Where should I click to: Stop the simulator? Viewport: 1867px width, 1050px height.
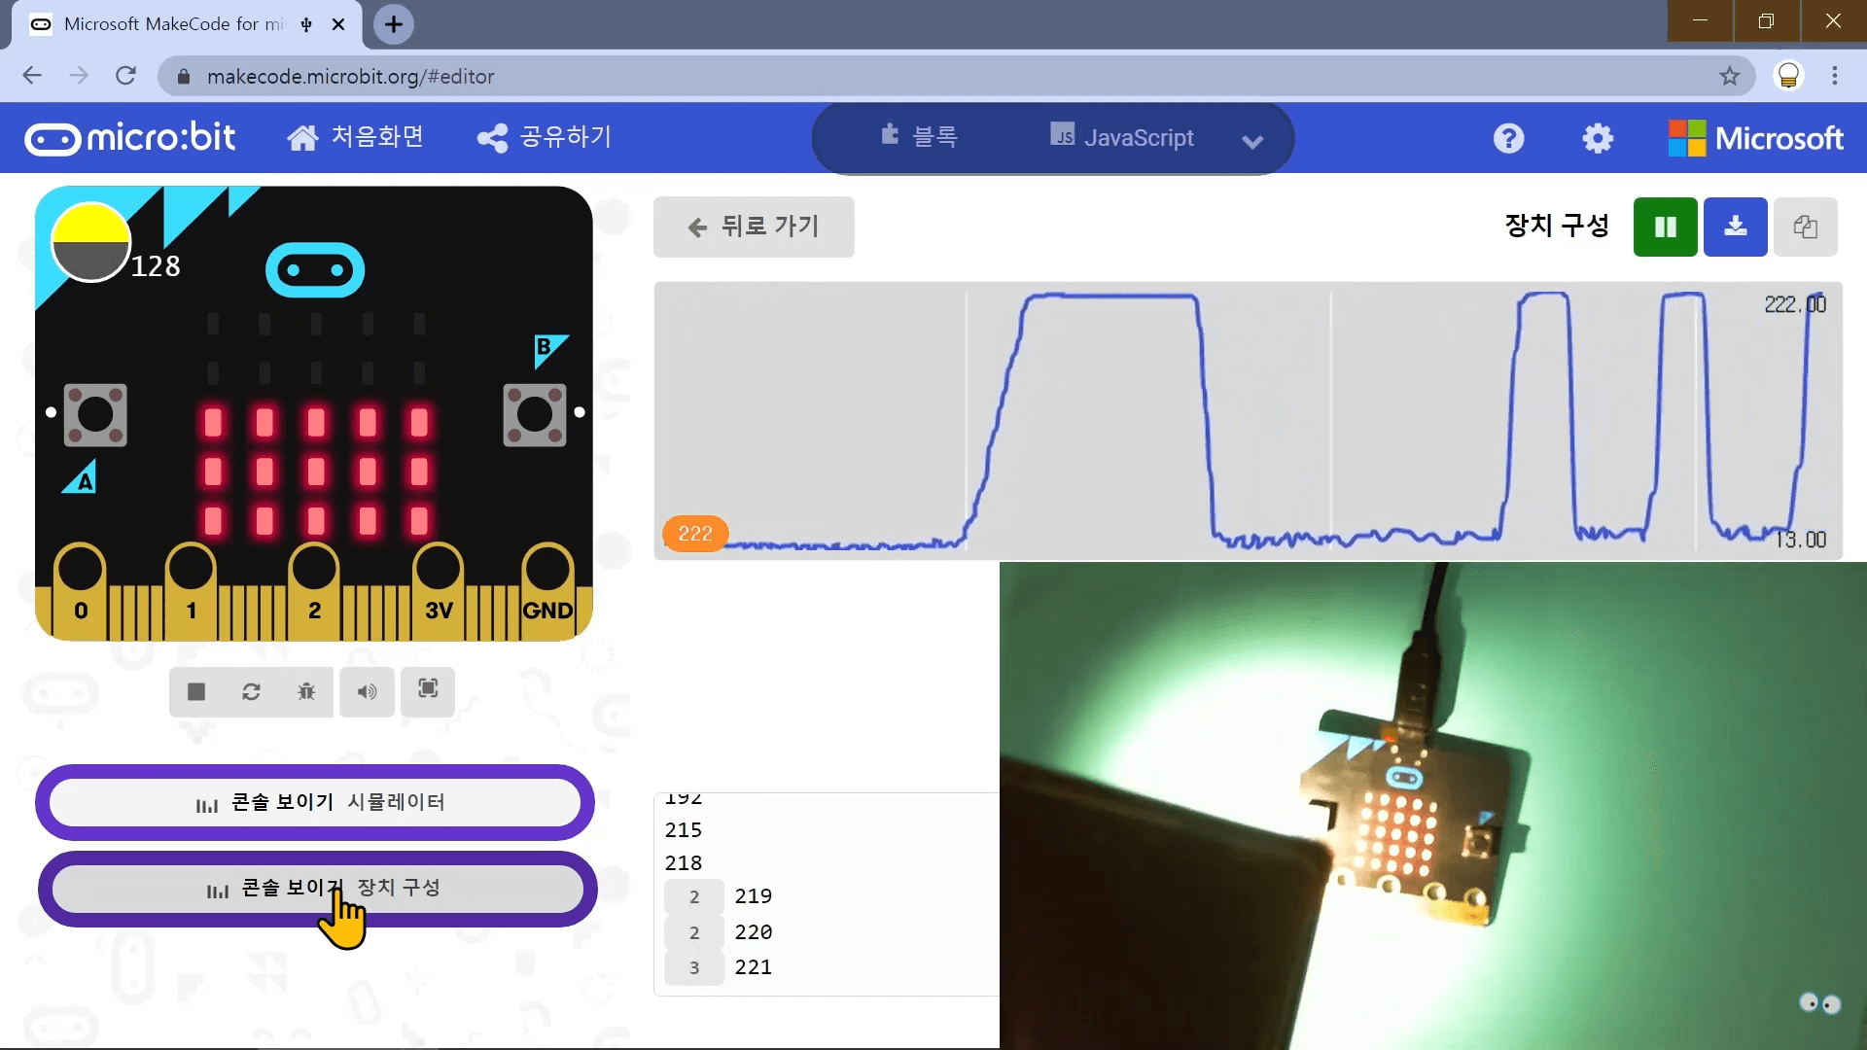pyautogui.click(x=196, y=691)
